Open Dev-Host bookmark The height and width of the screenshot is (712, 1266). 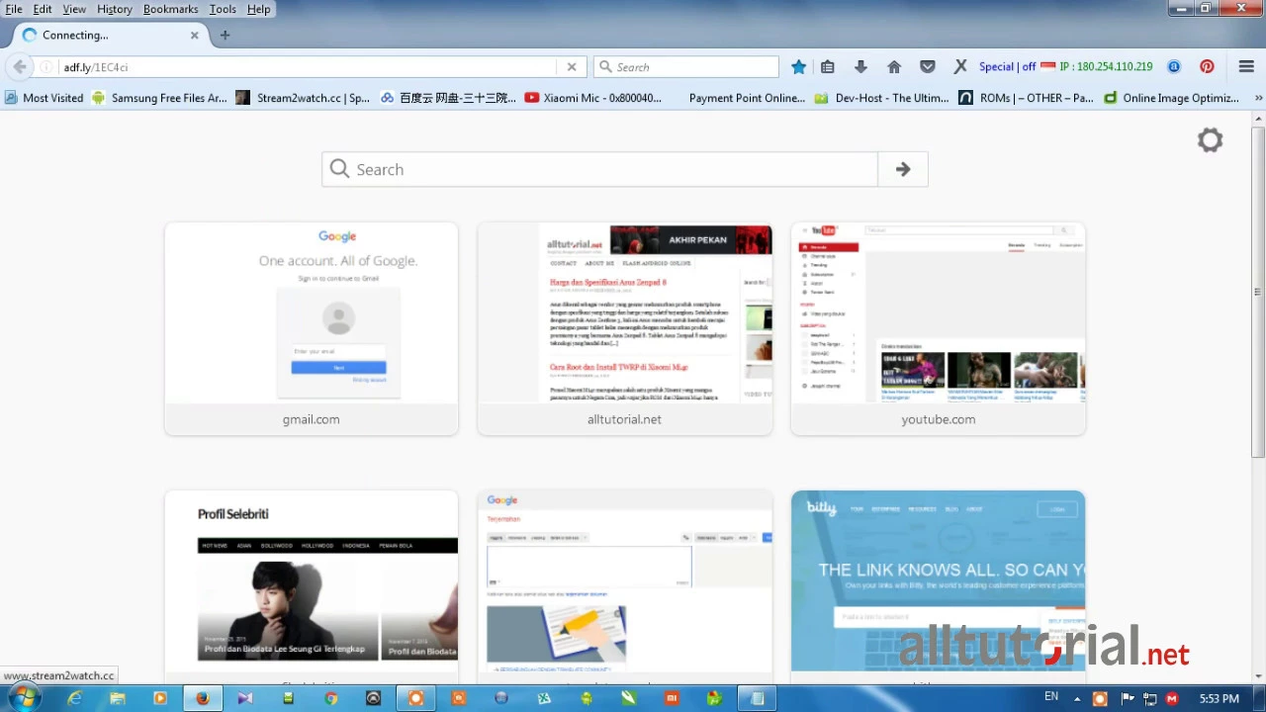click(882, 98)
